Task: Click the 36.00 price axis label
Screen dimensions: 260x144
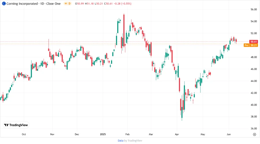Action: (254, 129)
